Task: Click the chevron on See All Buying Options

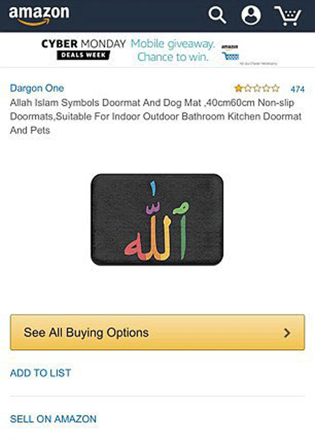Action: (x=287, y=333)
